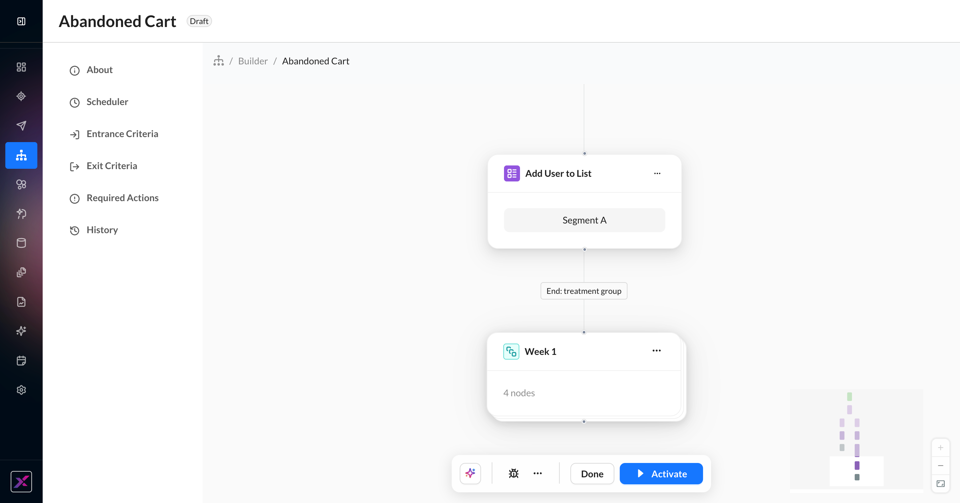The image size is (960, 503).
Task: Click the Week 1 group node icon
Action: [511, 352]
